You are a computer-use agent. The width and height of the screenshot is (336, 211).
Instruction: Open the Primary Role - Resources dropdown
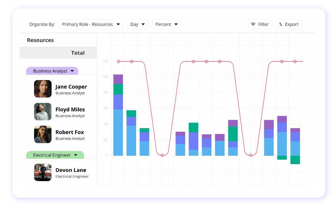[91, 24]
